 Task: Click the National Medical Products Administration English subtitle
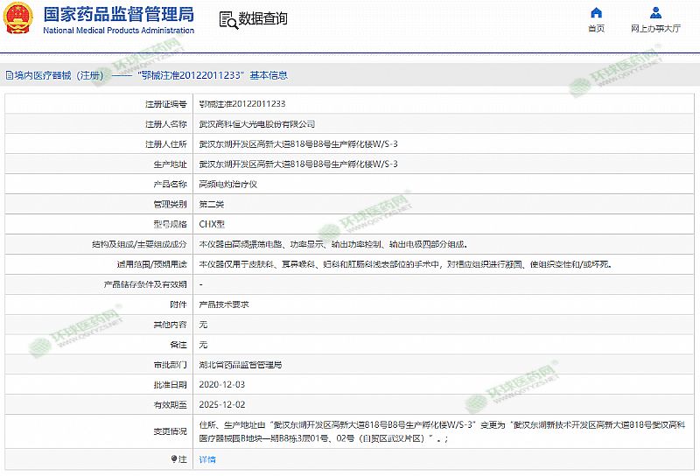point(118,31)
